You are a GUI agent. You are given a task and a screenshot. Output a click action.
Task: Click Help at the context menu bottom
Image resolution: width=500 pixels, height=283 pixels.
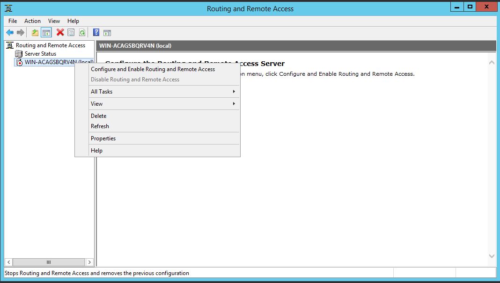coord(96,150)
